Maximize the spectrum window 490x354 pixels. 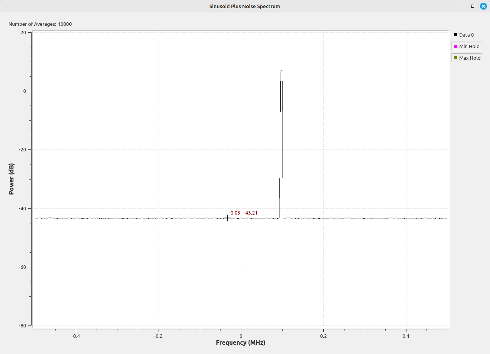(x=473, y=6)
